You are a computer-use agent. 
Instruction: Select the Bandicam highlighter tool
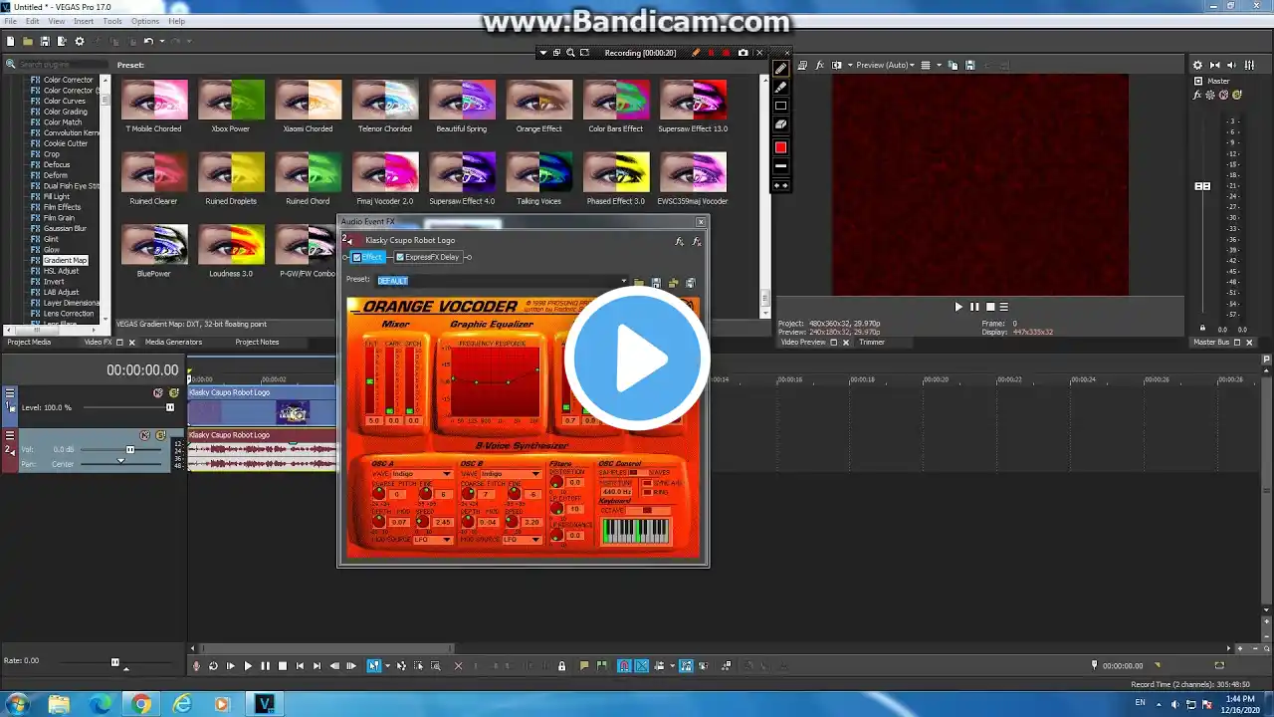click(x=781, y=87)
